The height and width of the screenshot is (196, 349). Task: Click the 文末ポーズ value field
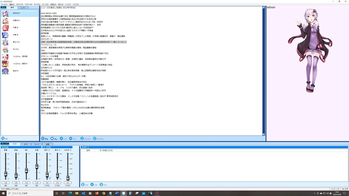tap(68, 183)
